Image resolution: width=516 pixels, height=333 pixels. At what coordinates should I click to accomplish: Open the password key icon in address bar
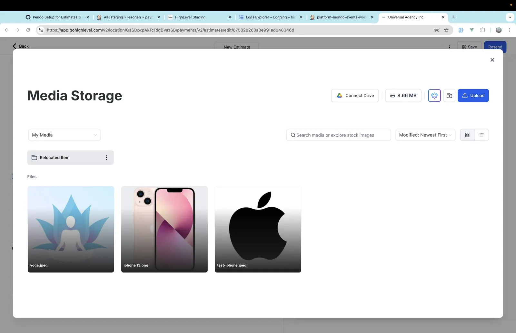pyautogui.click(x=436, y=30)
